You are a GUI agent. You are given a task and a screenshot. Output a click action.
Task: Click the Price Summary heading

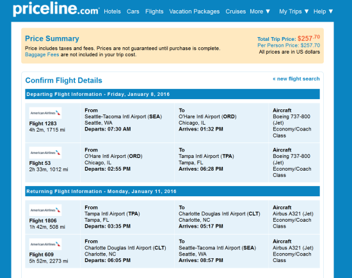[x=52, y=38]
